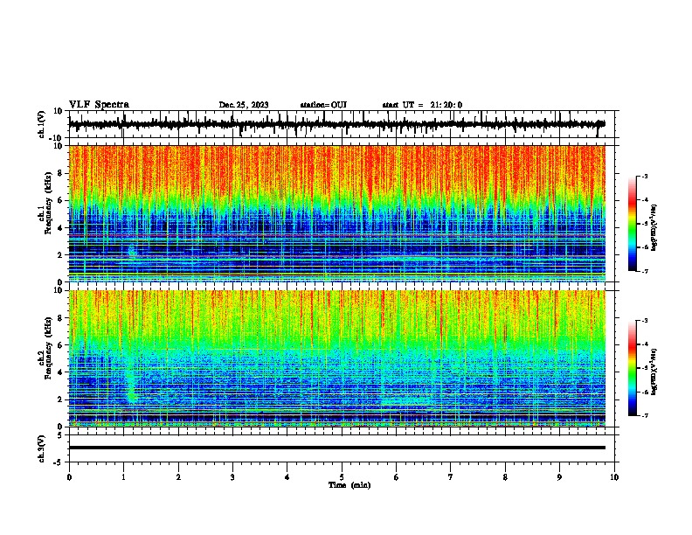Click the "4" kHz tick on ch.2 spectrogram
Viewport: 692px width, 535px height.
pyautogui.click(x=60, y=372)
